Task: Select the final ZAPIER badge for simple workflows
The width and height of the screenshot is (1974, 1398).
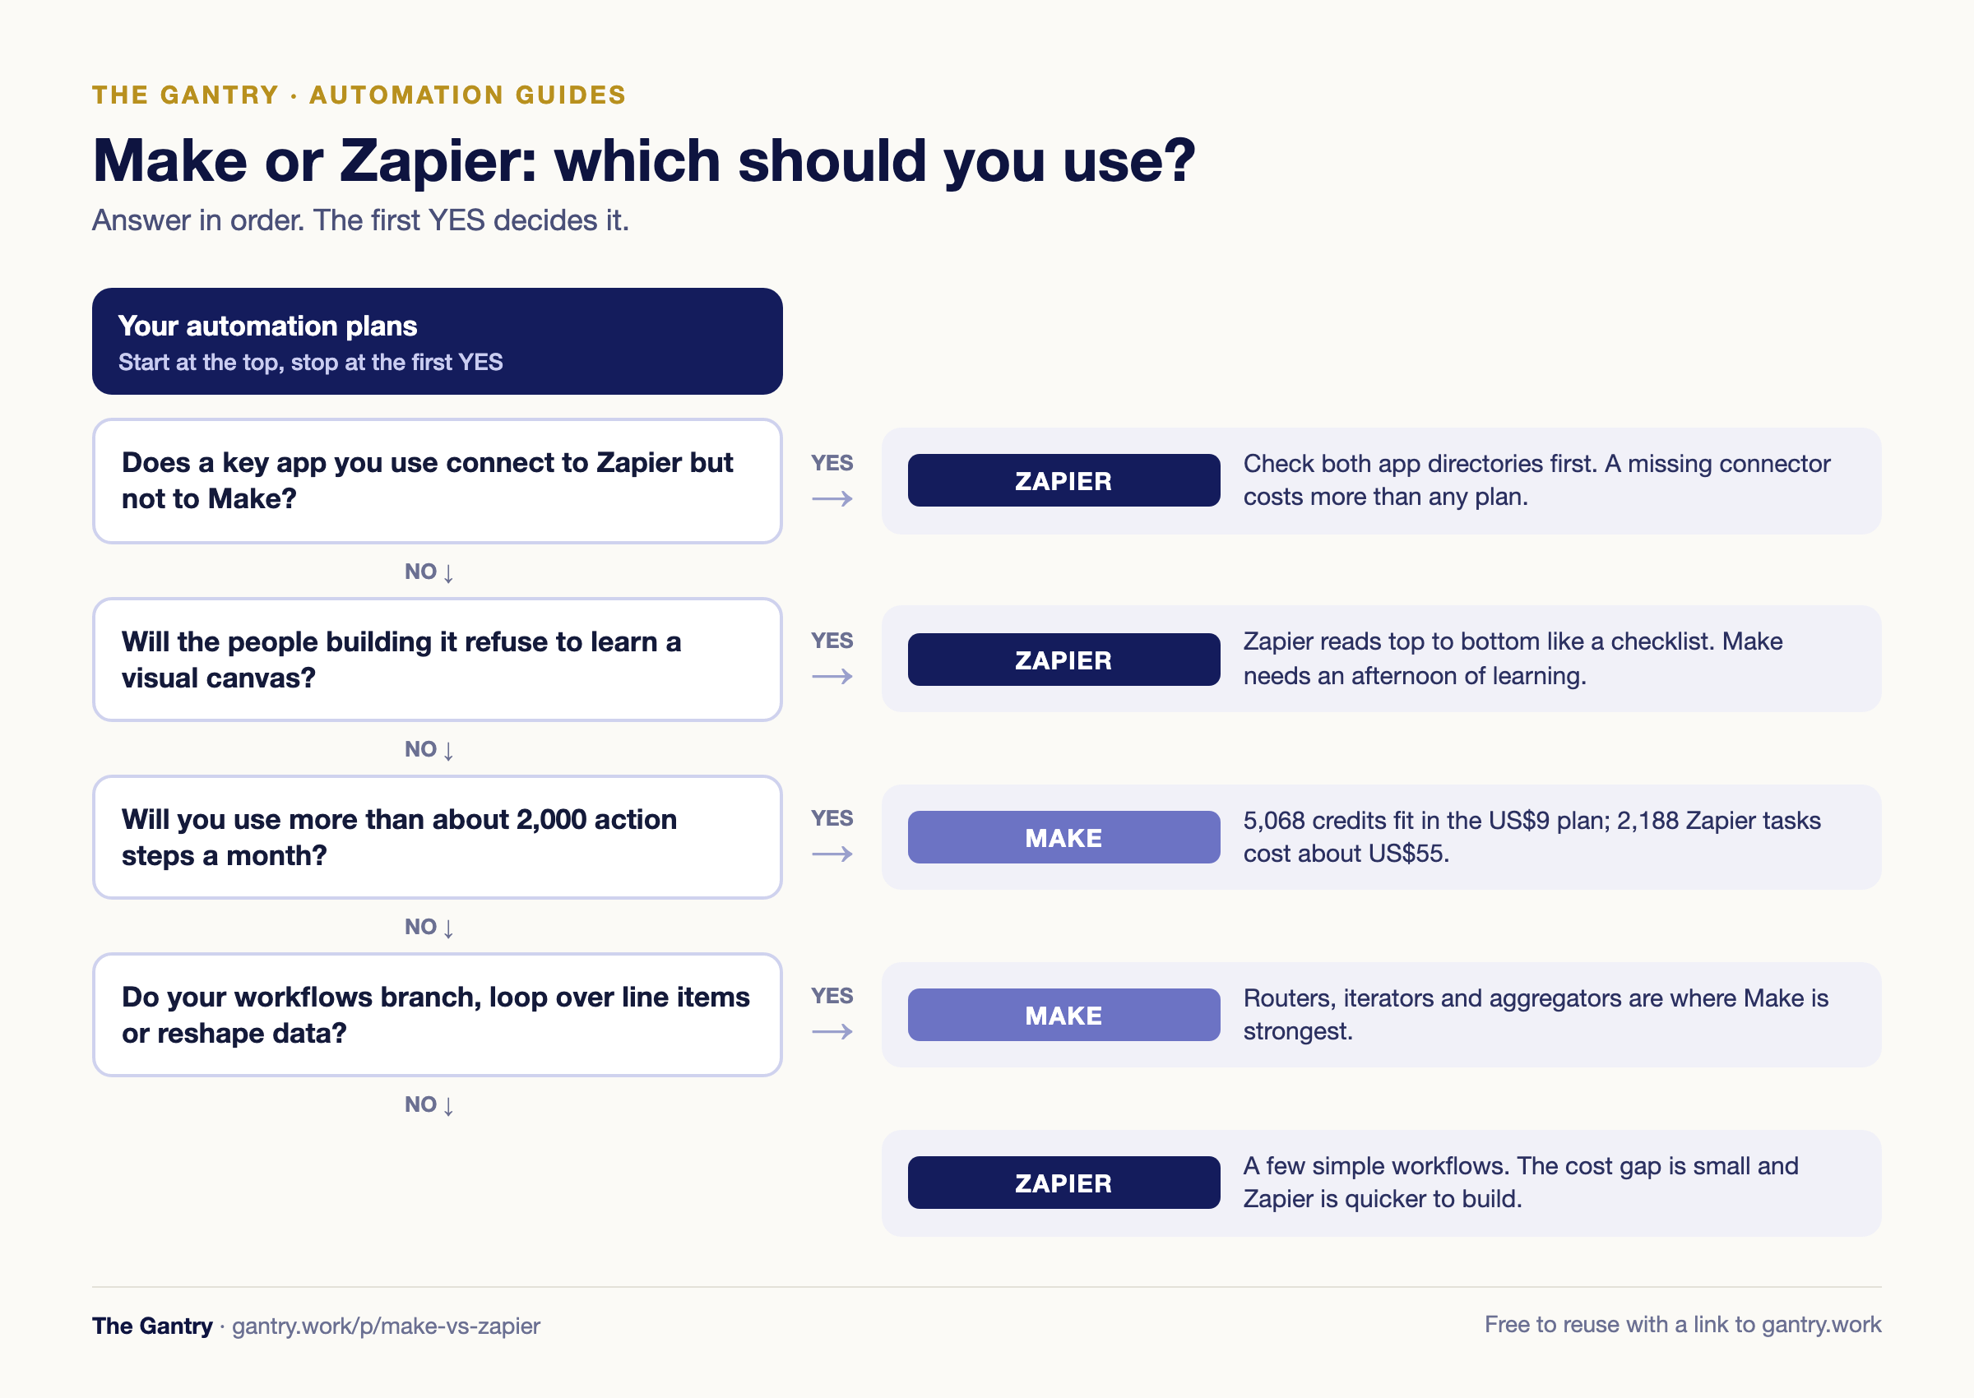Action: point(1063,1183)
